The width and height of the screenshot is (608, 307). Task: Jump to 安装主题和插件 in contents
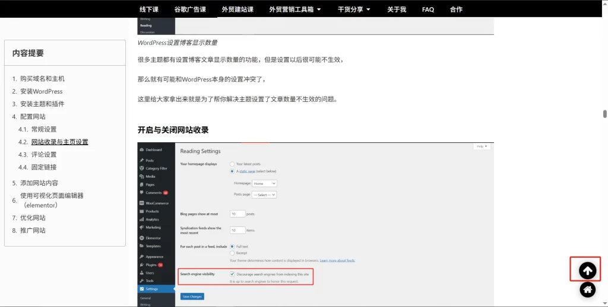pos(42,104)
